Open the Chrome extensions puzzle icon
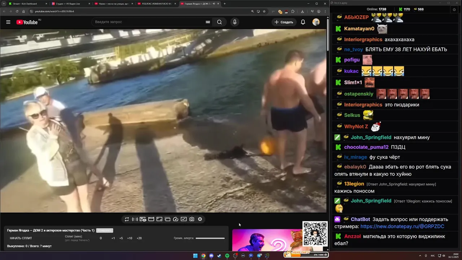The height and width of the screenshot is (260, 462). point(293,11)
